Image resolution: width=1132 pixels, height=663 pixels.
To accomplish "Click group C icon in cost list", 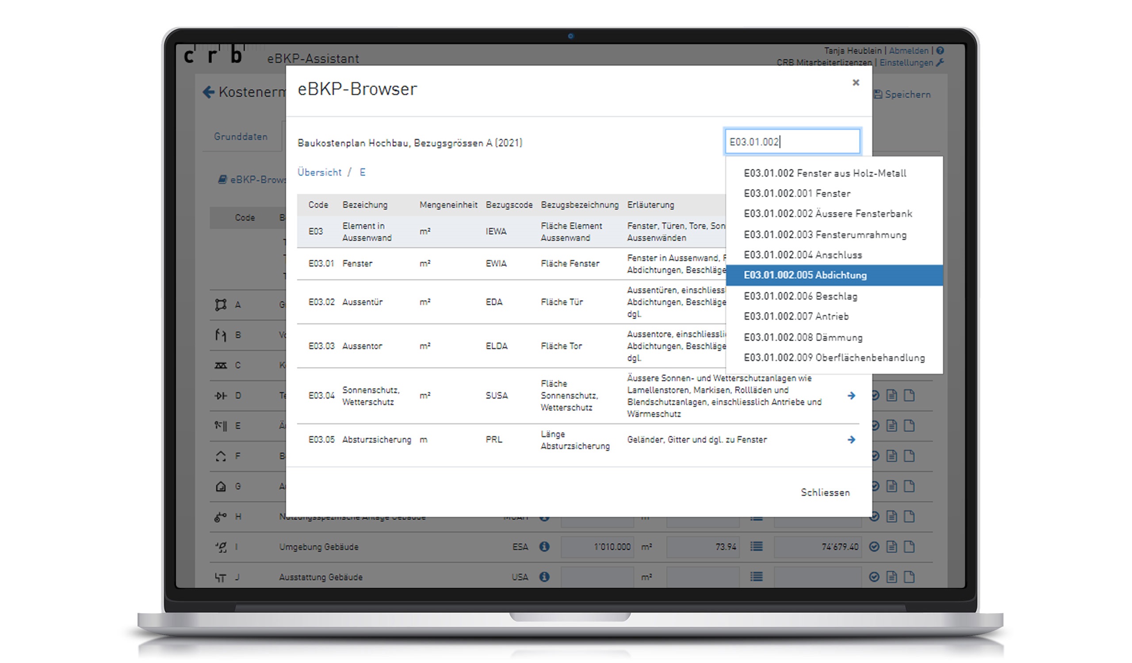I will point(221,366).
